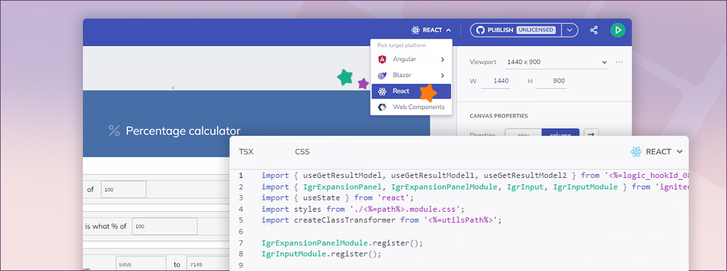Open the REACT dropdown in code panel
Screen dimensions: 727x271
657,152
